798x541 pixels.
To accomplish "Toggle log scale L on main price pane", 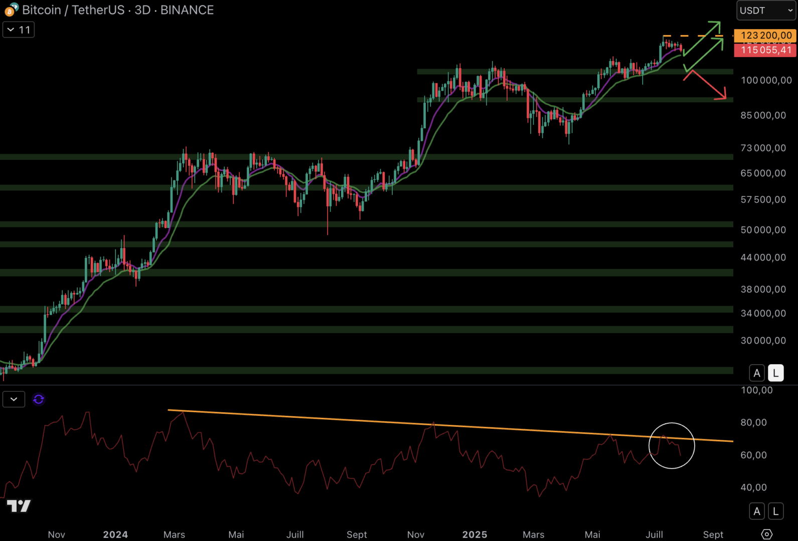I will [775, 373].
